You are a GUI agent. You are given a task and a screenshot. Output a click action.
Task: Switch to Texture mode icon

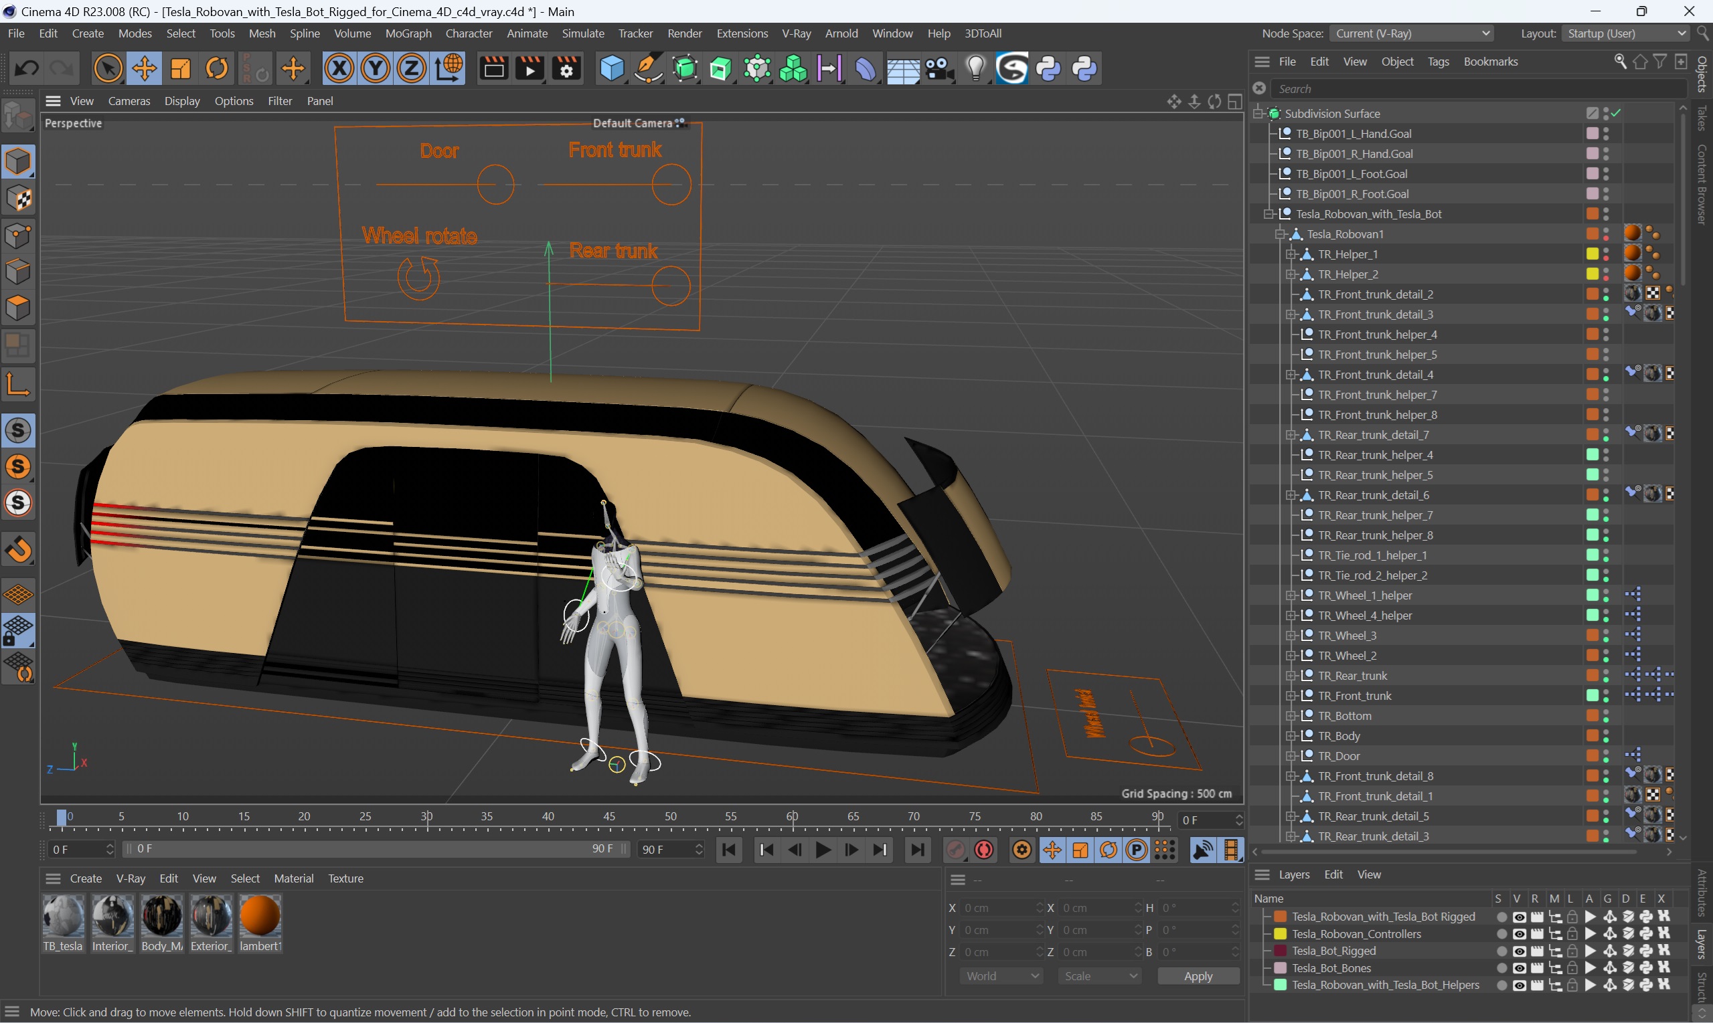(x=19, y=199)
